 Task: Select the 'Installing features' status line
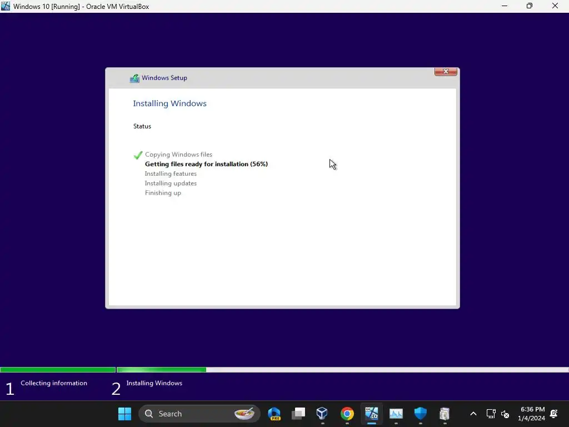pos(171,173)
